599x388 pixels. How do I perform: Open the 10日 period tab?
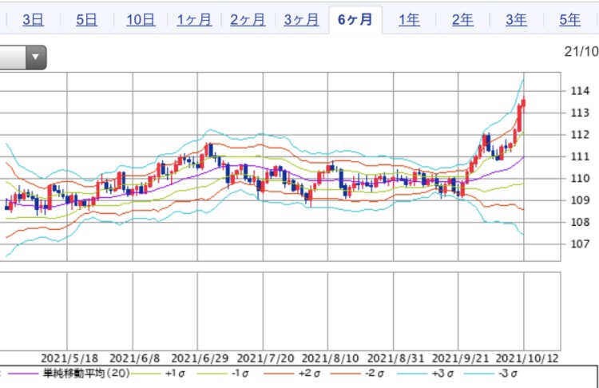pos(141,19)
